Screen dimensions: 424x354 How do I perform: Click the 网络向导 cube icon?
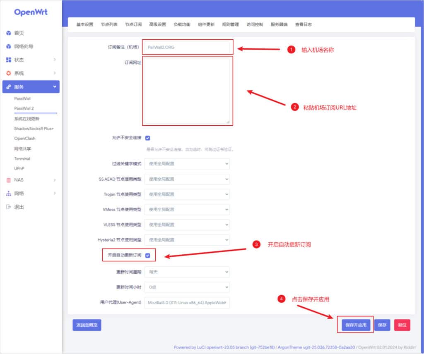(8, 46)
